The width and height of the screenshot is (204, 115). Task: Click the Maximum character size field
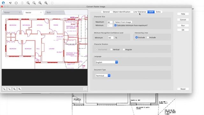(110, 22)
